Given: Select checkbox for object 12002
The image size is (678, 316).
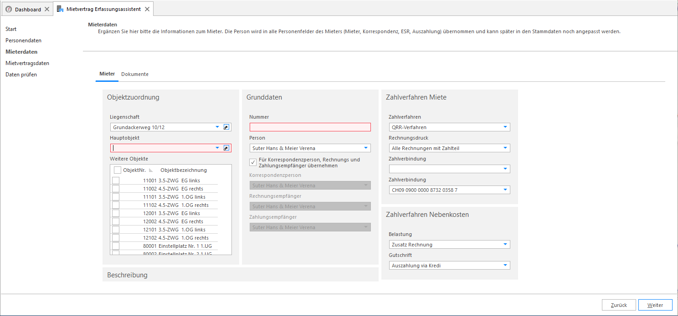Looking at the screenshot, I should (116, 221).
